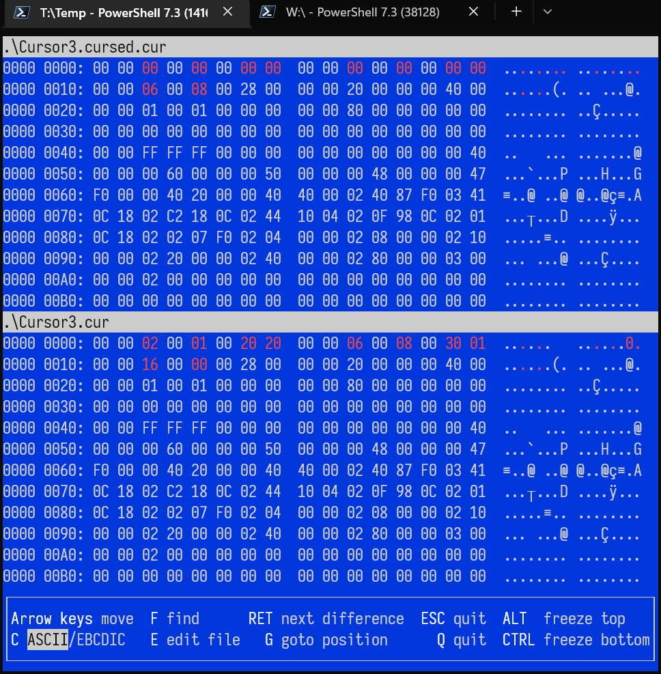
Task: Click the .\Cursor3.cur file header bar
Action: [330, 321]
